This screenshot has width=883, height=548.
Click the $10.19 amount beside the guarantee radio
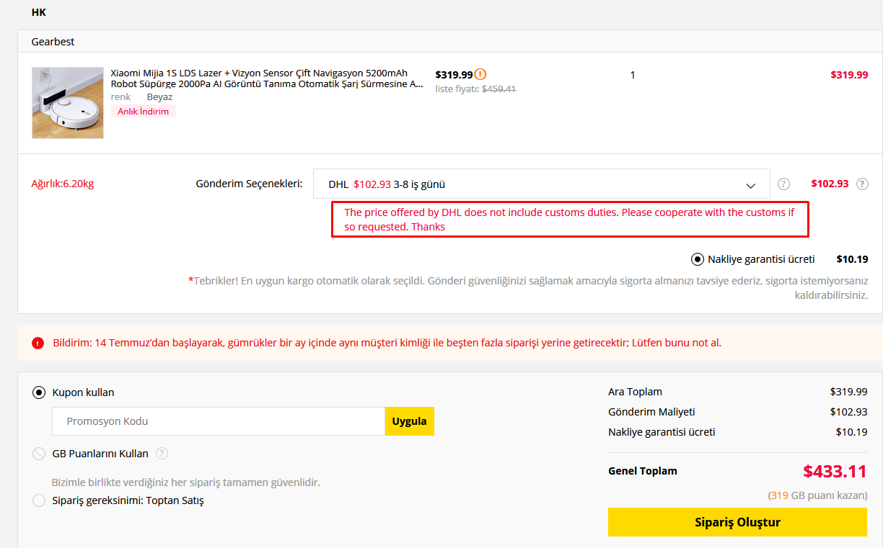[x=852, y=259]
